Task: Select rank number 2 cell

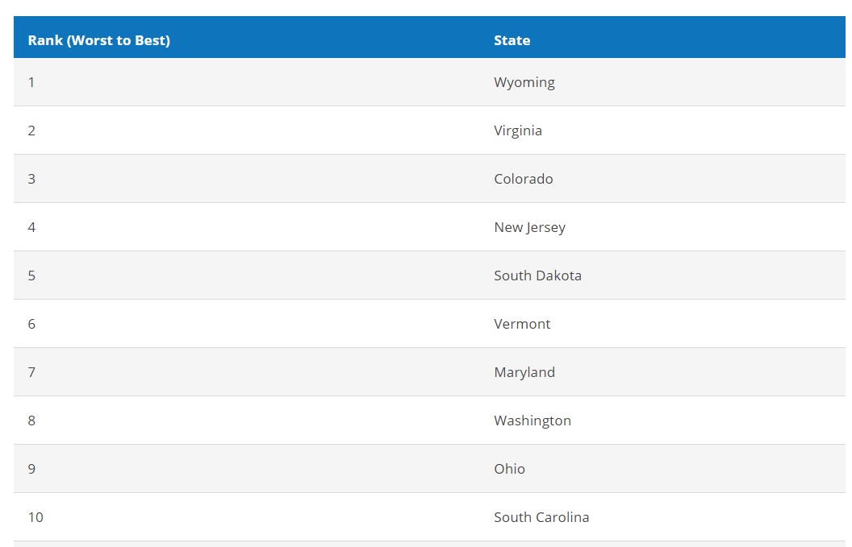Action: (31, 131)
